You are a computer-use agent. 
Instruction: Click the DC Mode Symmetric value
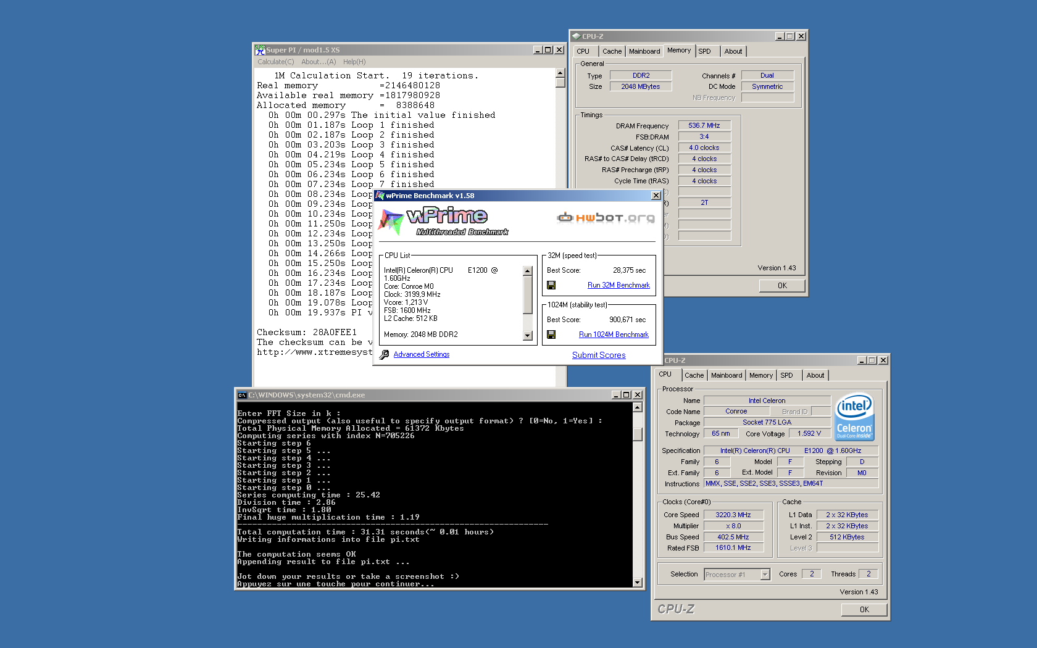767,86
